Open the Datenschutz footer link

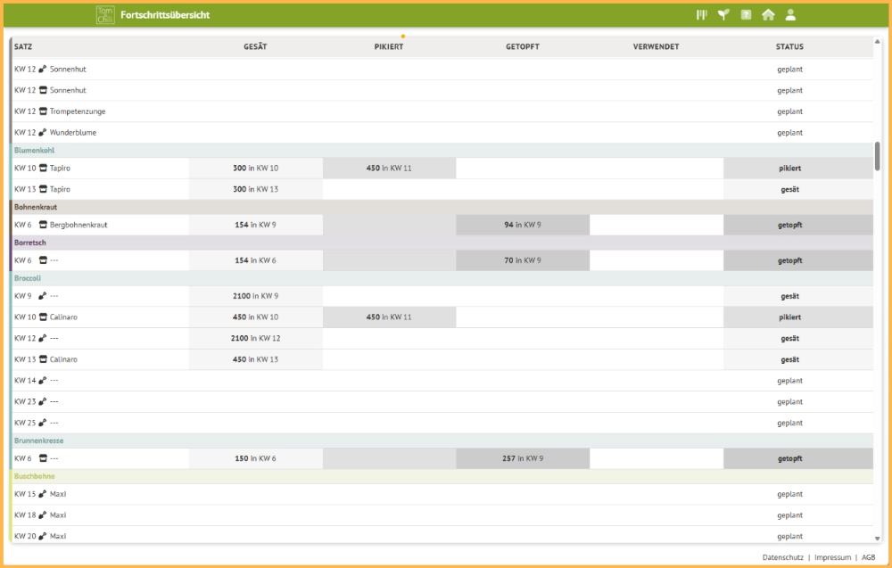pyautogui.click(x=781, y=557)
